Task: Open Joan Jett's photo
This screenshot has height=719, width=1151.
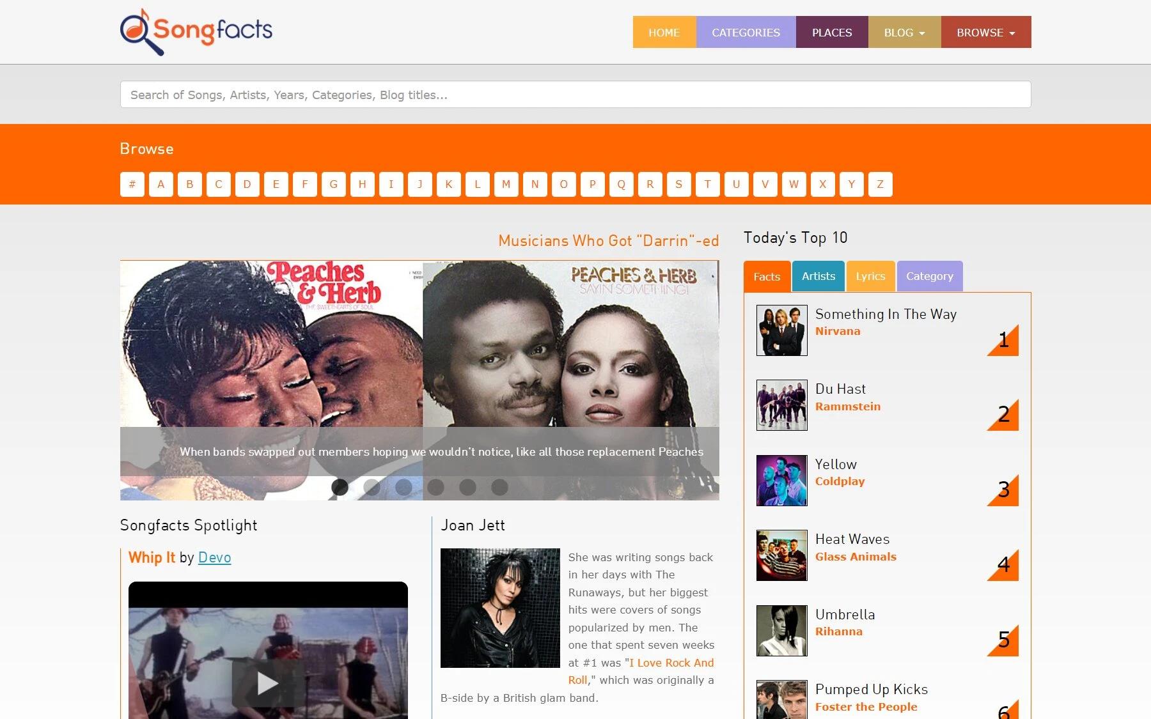Action: coord(500,608)
